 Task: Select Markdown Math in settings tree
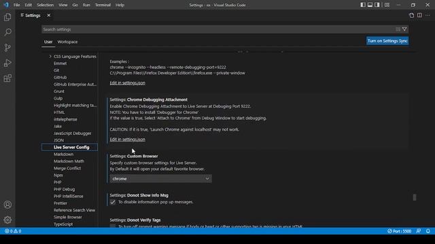pos(69,161)
